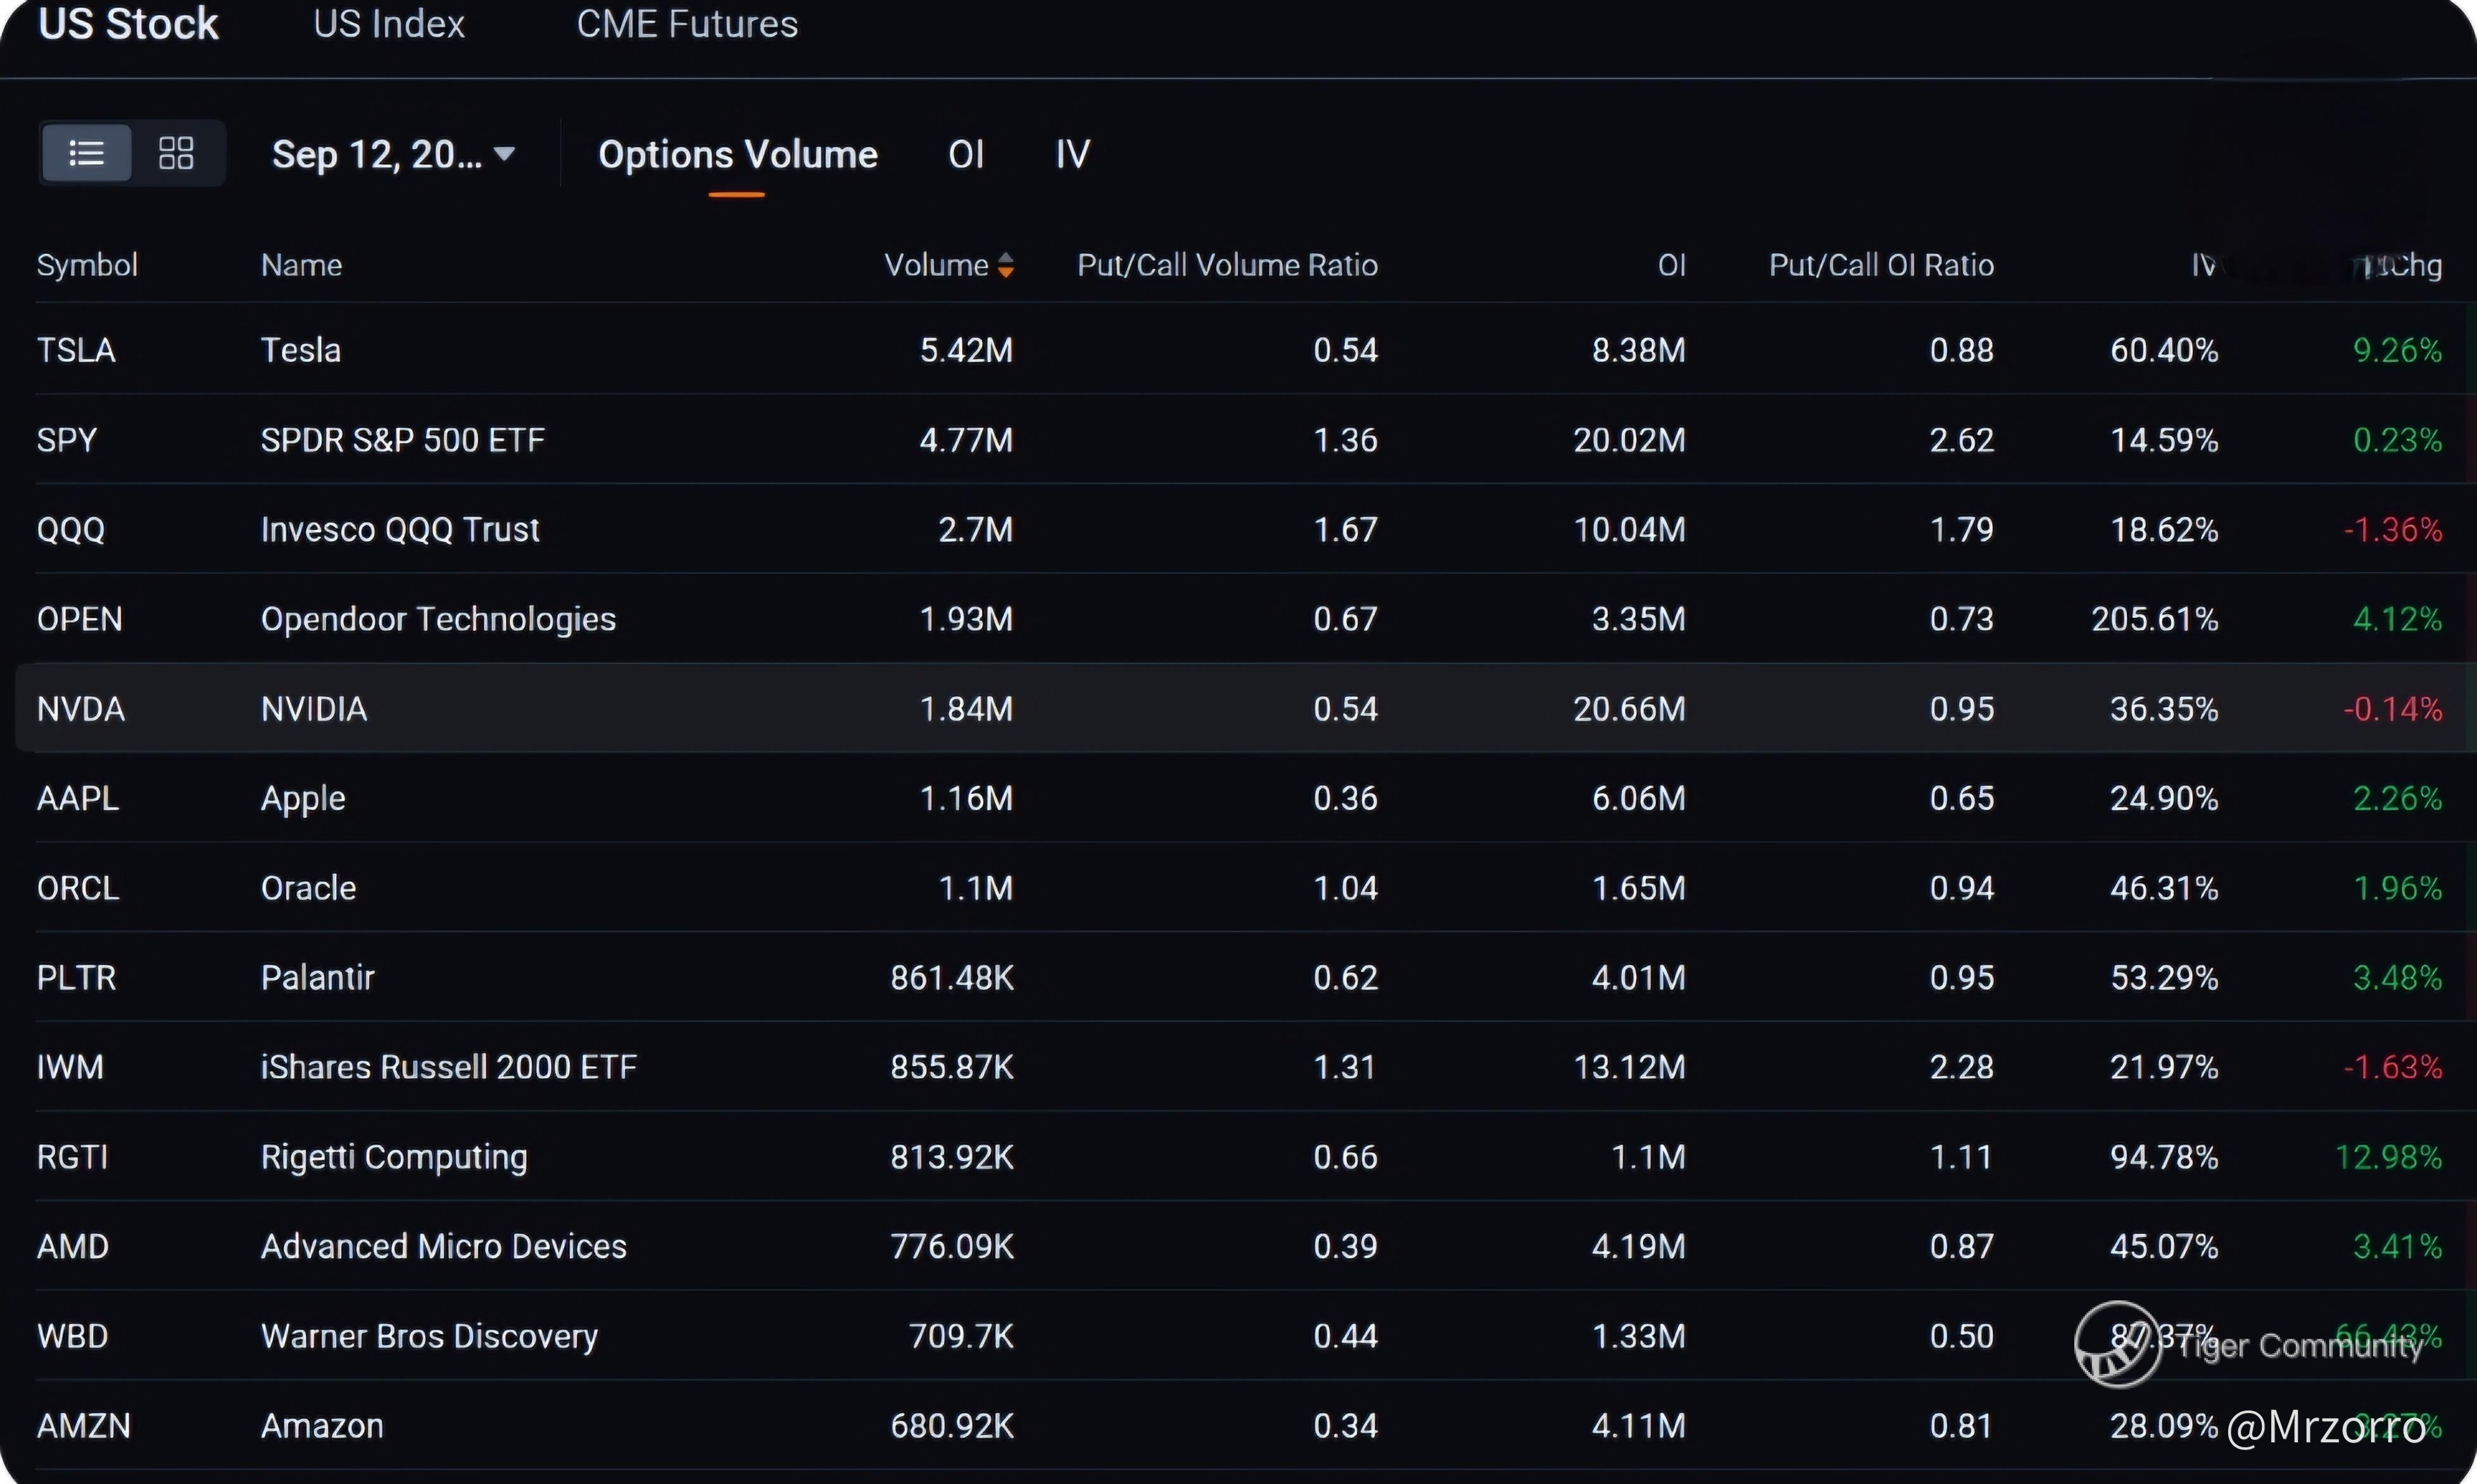Open US Index tab
The height and width of the screenshot is (1484, 2477).
point(389,24)
